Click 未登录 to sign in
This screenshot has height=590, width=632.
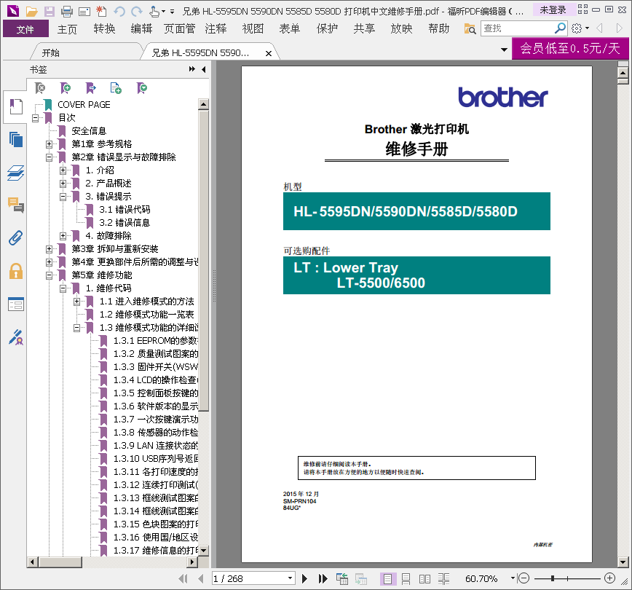[553, 10]
